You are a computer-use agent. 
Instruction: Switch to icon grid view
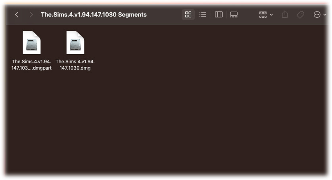[188, 15]
